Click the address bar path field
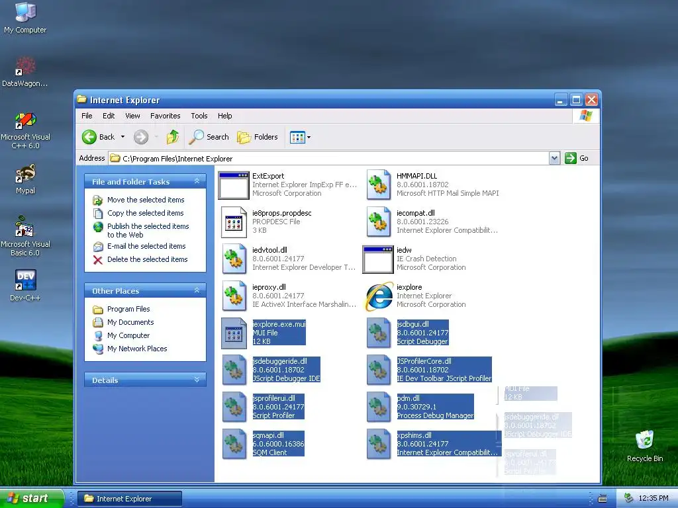Screen dimensions: 678x508 click(x=328, y=159)
